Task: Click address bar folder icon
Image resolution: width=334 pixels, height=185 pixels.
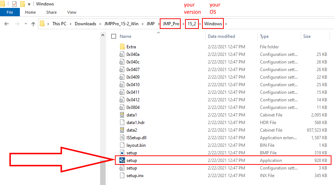Action: pyautogui.click(x=42, y=23)
